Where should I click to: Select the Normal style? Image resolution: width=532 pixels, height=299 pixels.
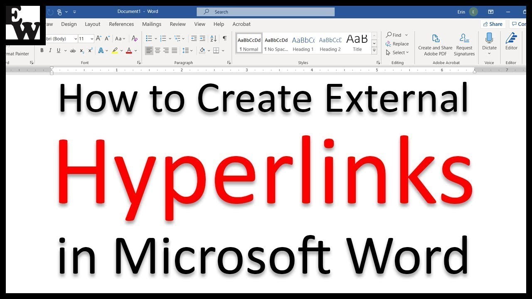coord(249,44)
